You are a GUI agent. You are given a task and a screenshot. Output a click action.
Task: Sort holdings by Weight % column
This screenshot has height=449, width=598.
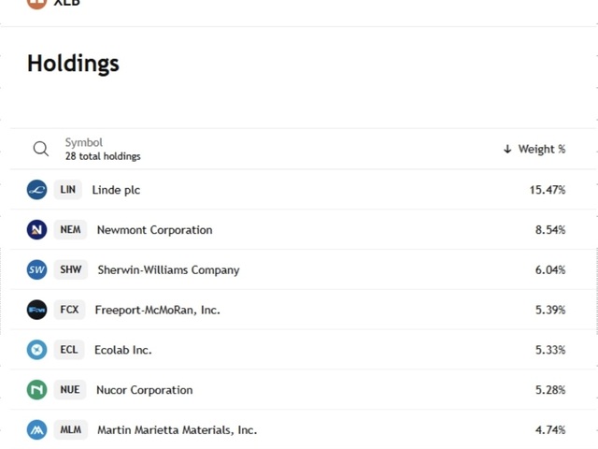(x=534, y=150)
